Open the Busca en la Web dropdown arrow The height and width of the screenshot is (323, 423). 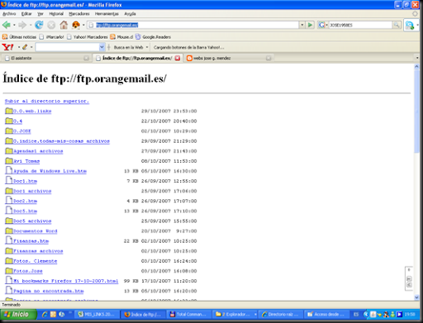[x=147, y=47]
